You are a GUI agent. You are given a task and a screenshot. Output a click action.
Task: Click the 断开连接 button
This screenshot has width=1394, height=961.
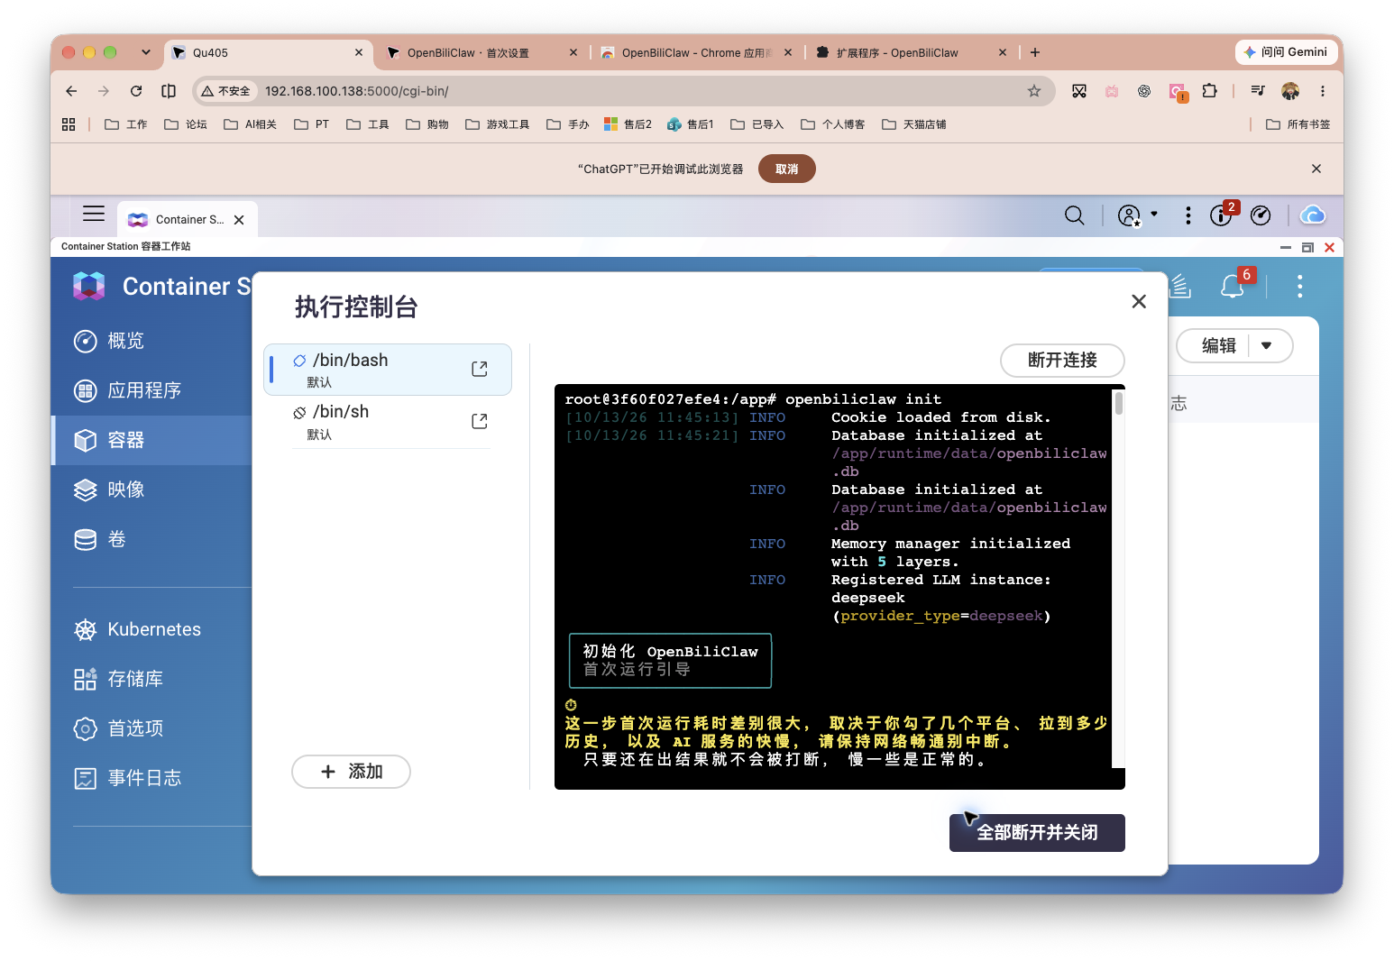pyautogui.click(x=1062, y=361)
